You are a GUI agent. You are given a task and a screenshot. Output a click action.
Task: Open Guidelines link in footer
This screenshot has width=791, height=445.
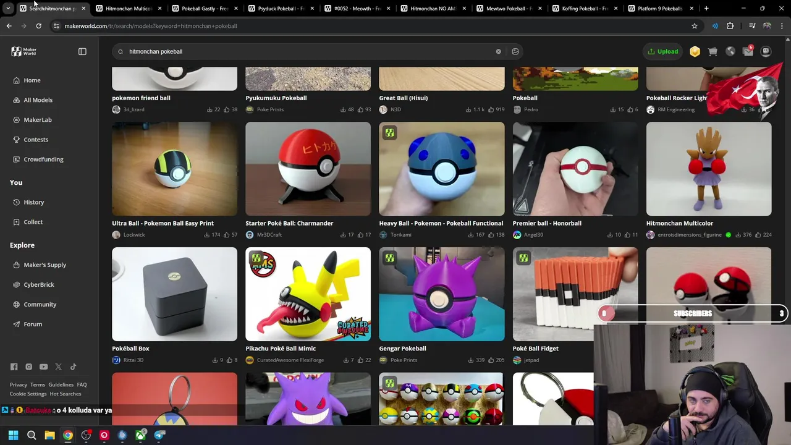tap(61, 384)
